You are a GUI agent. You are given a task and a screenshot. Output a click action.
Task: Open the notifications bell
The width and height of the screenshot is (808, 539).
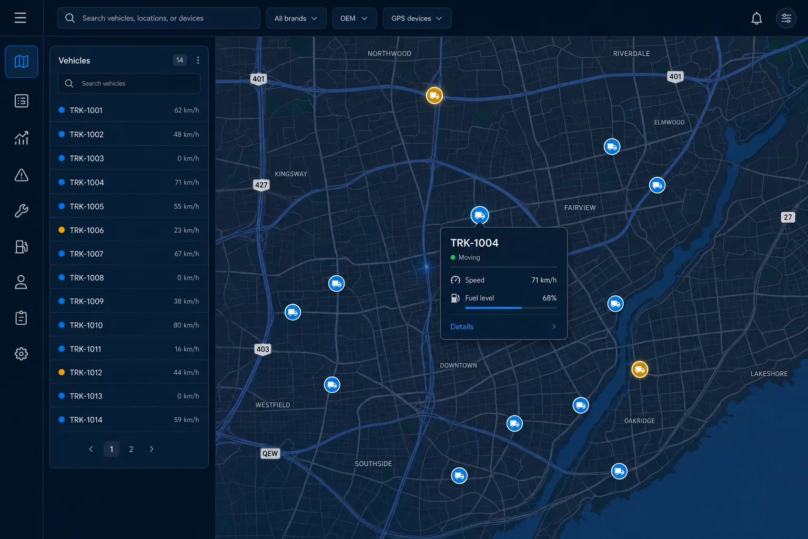pyautogui.click(x=756, y=18)
